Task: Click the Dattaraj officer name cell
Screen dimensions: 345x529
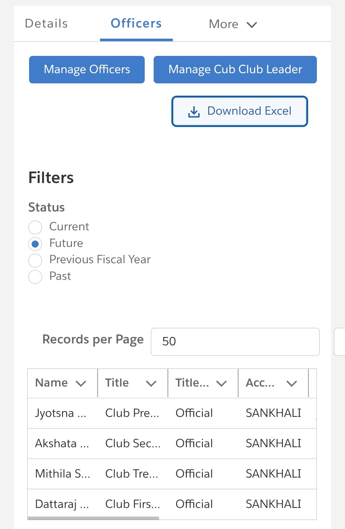Action: tap(62, 504)
